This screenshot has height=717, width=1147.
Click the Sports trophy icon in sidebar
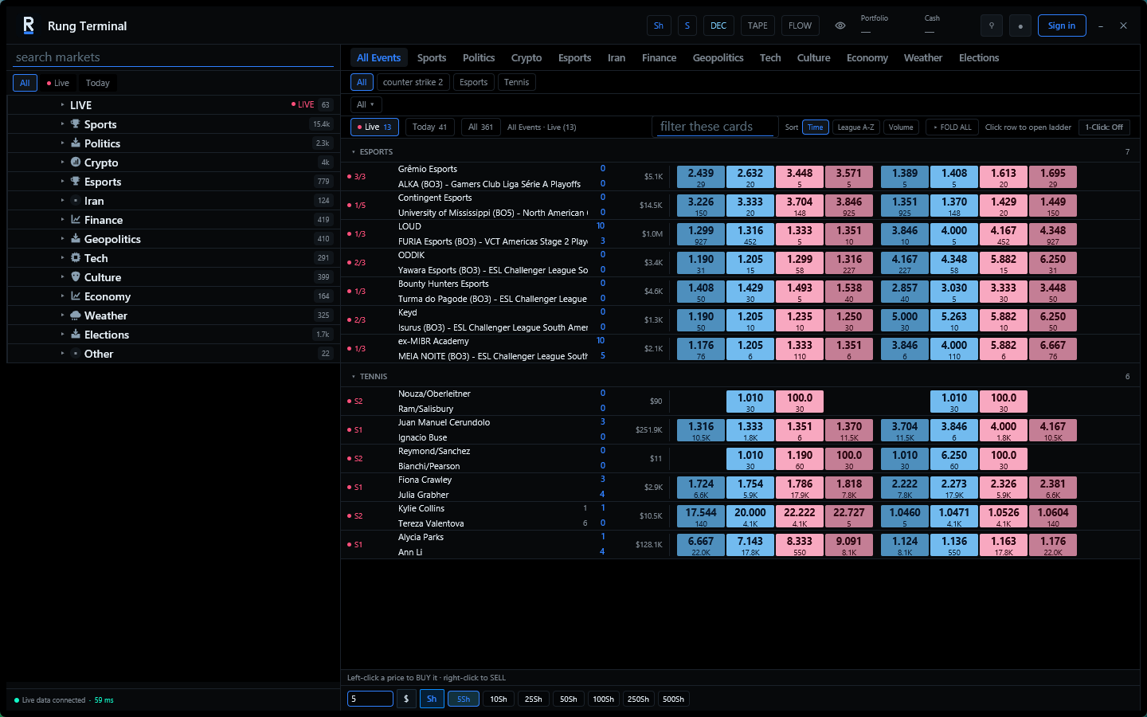coord(76,124)
